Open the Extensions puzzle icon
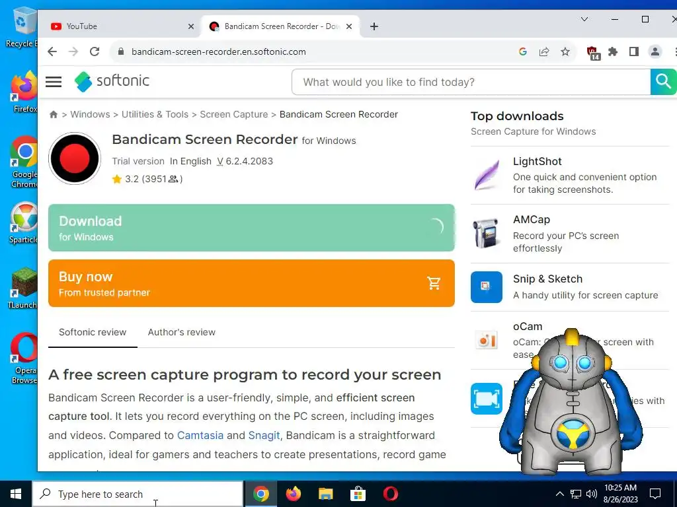The height and width of the screenshot is (507, 677). pos(613,51)
